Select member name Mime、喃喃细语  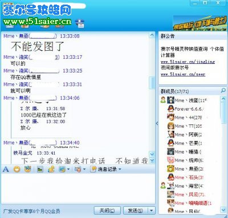(x=193, y=203)
